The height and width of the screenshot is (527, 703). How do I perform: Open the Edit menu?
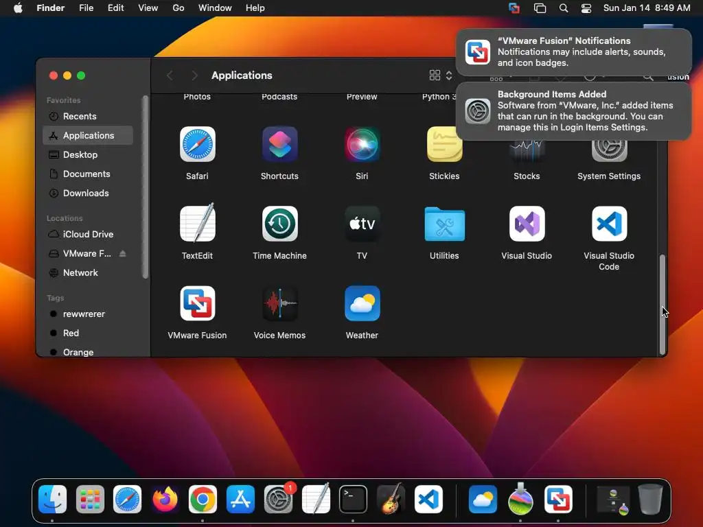tap(115, 8)
